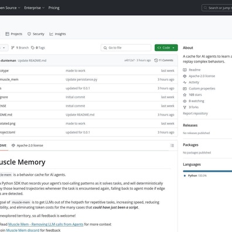Image resolution: width=232 pixels, height=232 pixels.
Task: Click the book icon beside Readme
Action: 185,70
